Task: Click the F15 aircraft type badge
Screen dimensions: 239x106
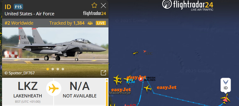Action: coord(18,7)
